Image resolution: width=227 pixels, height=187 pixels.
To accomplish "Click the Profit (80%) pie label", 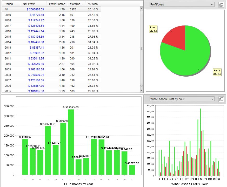I will point(217,72).
